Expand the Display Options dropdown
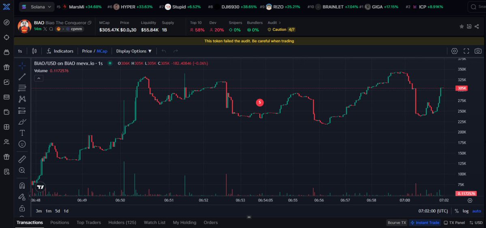The height and width of the screenshot is (228, 486). [x=134, y=51]
